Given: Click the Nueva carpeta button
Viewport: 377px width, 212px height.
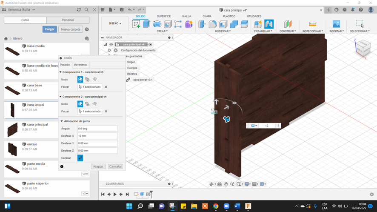Looking at the screenshot, I should click(x=70, y=29).
